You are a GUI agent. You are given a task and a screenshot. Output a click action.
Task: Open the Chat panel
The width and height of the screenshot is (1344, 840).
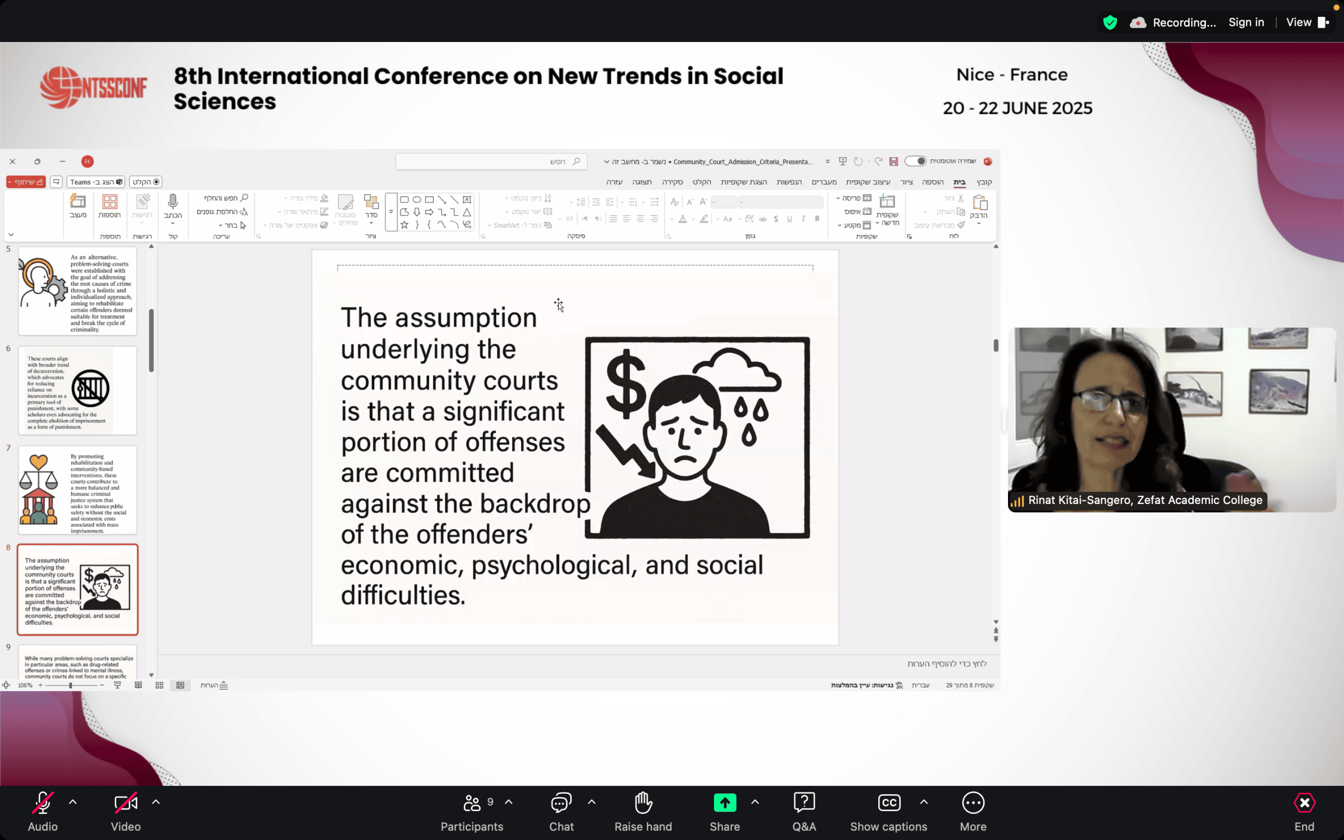(561, 803)
